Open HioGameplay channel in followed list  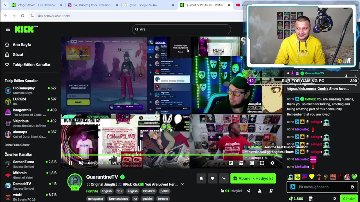coord(30,90)
